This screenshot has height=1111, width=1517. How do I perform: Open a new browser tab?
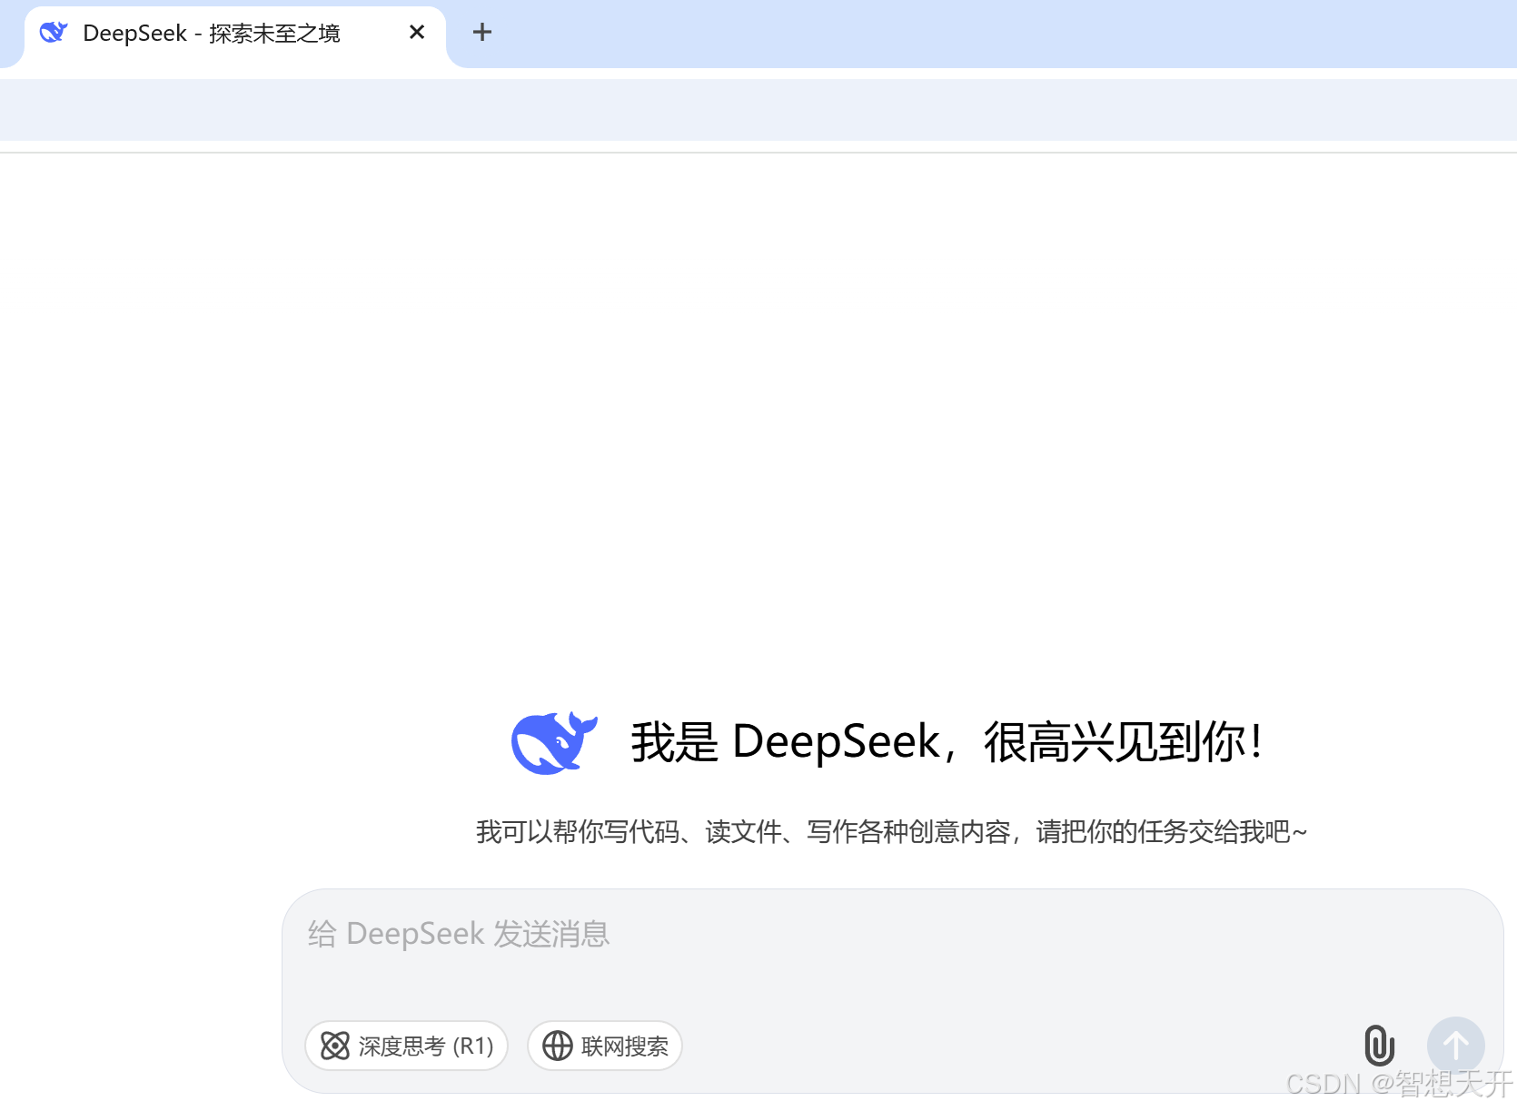click(x=482, y=33)
